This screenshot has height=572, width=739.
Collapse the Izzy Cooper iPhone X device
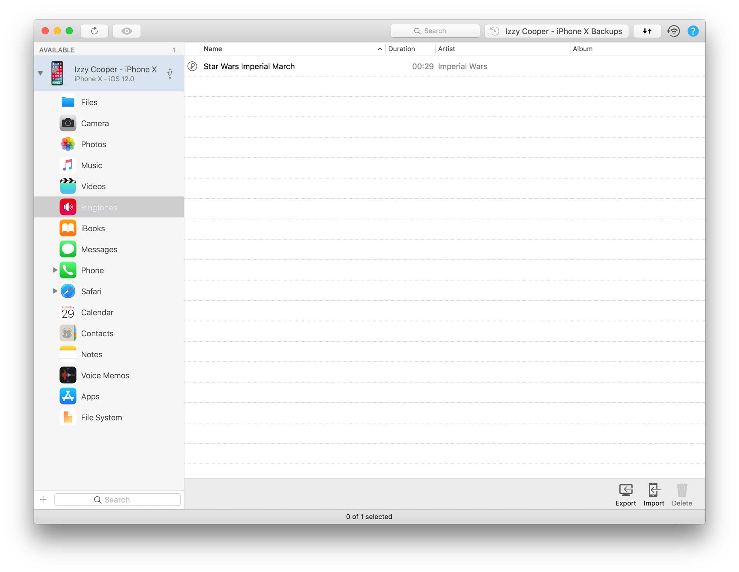(41, 74)
